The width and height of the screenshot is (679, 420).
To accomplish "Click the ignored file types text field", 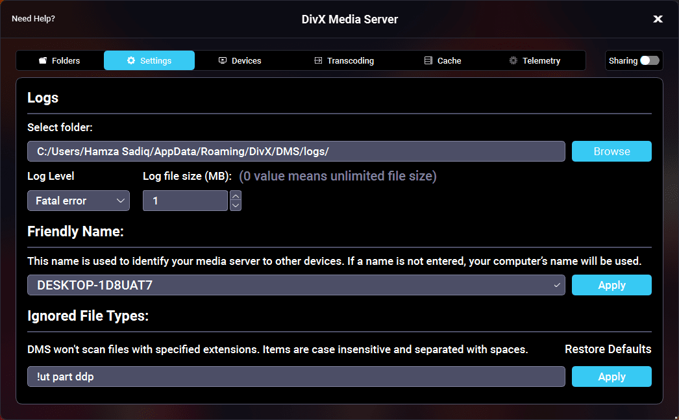I will pyautogui.click(x=296, y=377).
